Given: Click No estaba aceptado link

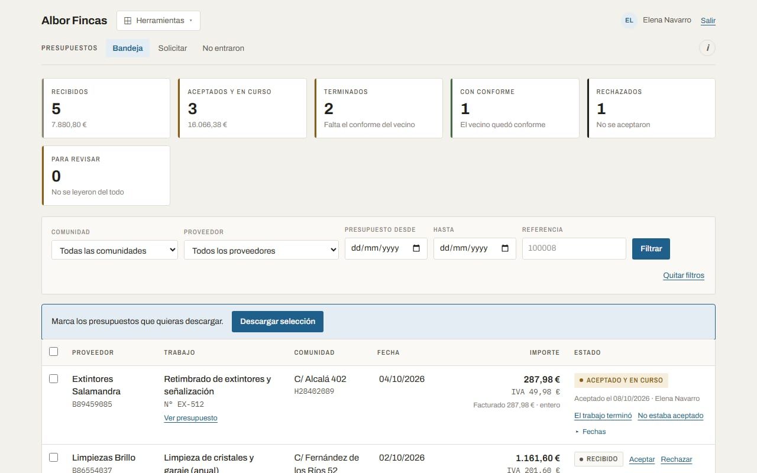Looking at the screenshot, I should click(671, 416).
